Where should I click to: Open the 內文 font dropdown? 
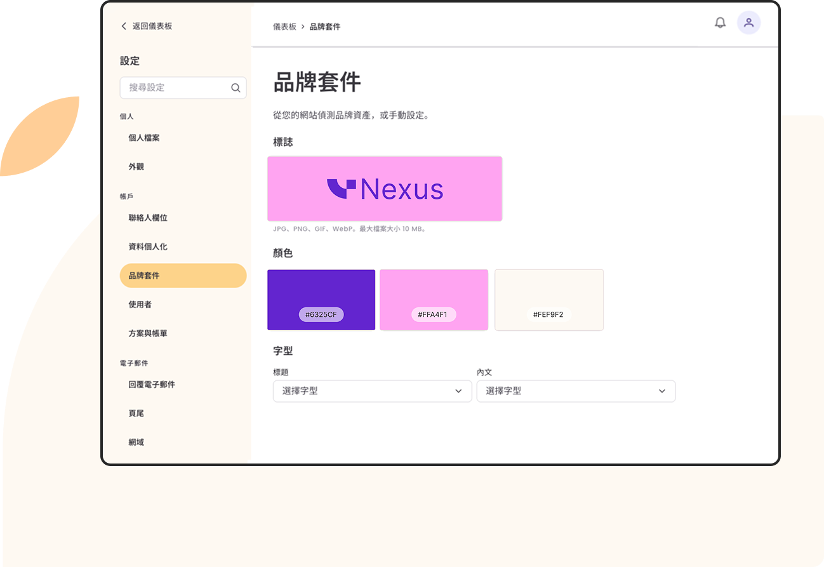pyautogui.click(x=576, y=391)
